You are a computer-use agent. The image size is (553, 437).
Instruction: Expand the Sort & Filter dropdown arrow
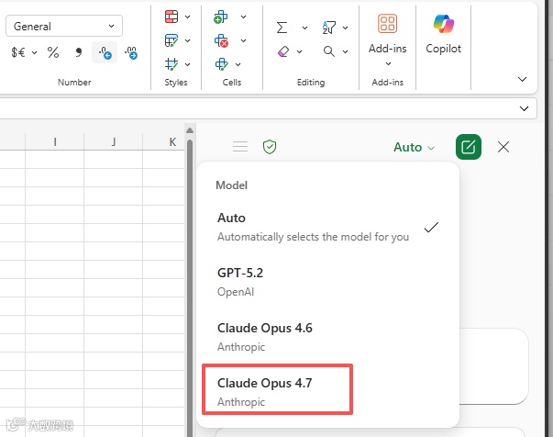(x=345, y=28)
